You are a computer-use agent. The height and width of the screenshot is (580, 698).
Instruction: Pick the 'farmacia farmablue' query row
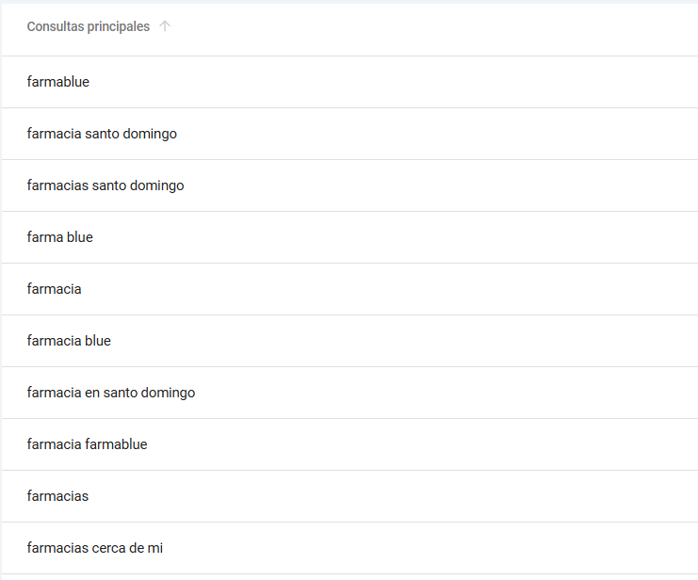pos(349,444)
